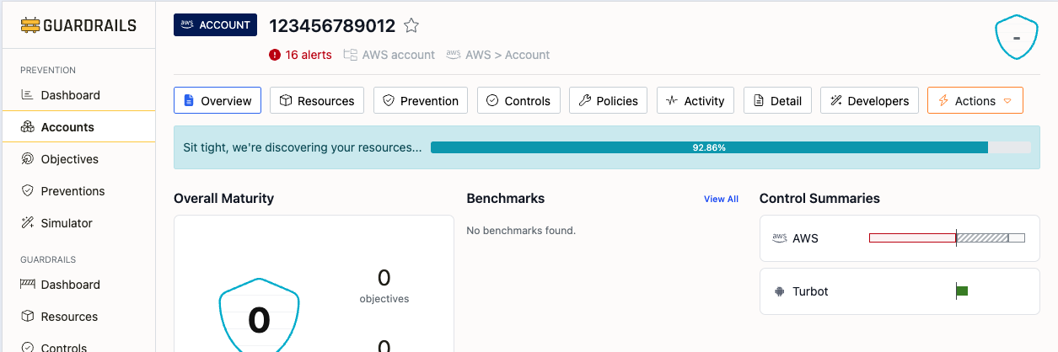Open Simulator in the sidebar
The image size is (1058, 352).
67,223
